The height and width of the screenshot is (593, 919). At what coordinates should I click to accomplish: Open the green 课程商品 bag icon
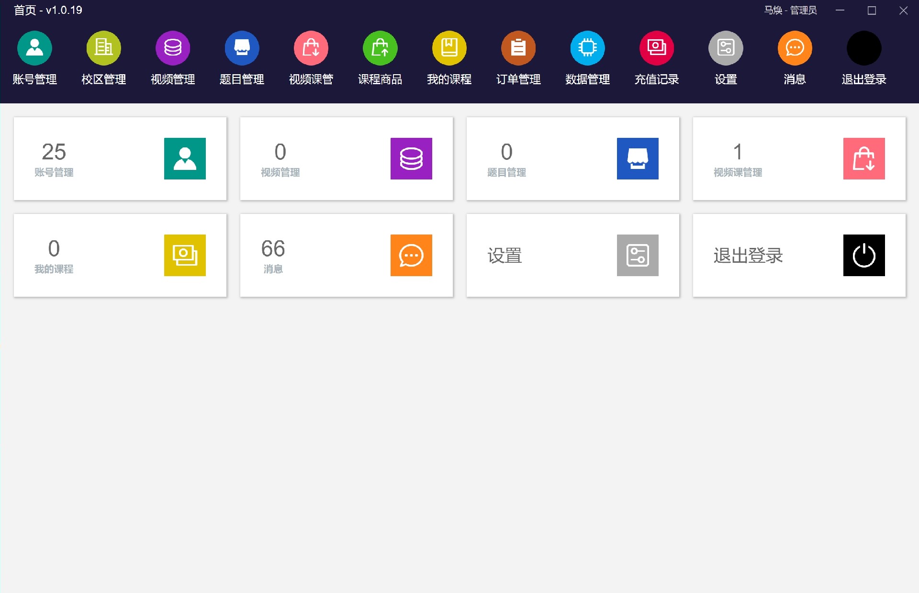tap(380, 48)
